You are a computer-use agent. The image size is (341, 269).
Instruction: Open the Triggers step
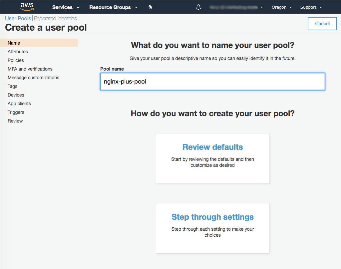pyautogui.click(x=16, y=112)
